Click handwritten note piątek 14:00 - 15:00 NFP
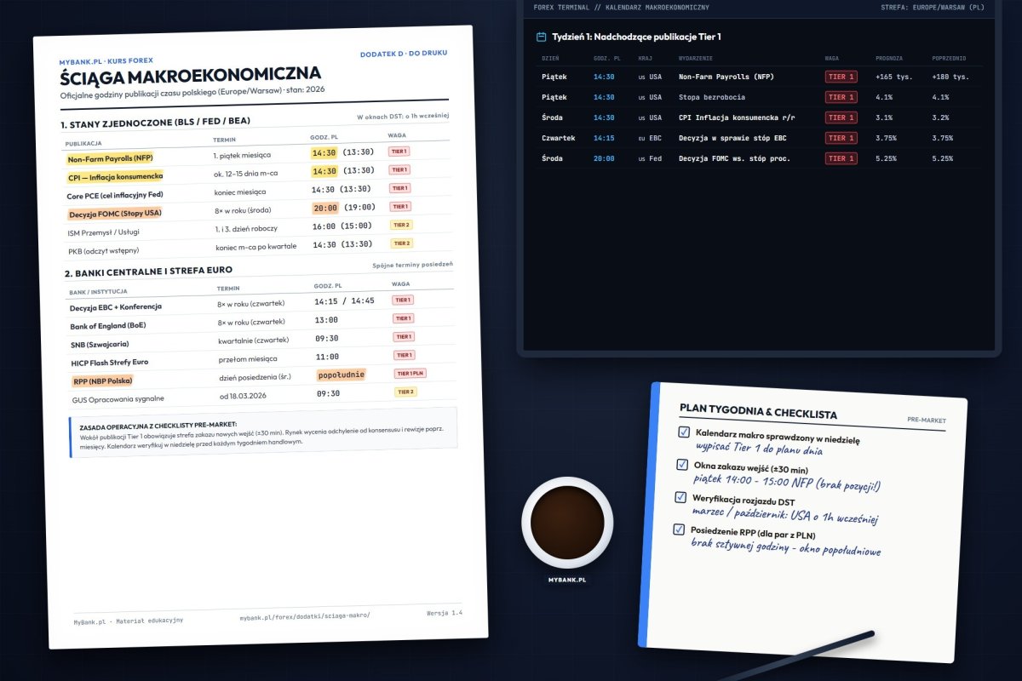This screenshot has height=681, width=1022. 786,482
